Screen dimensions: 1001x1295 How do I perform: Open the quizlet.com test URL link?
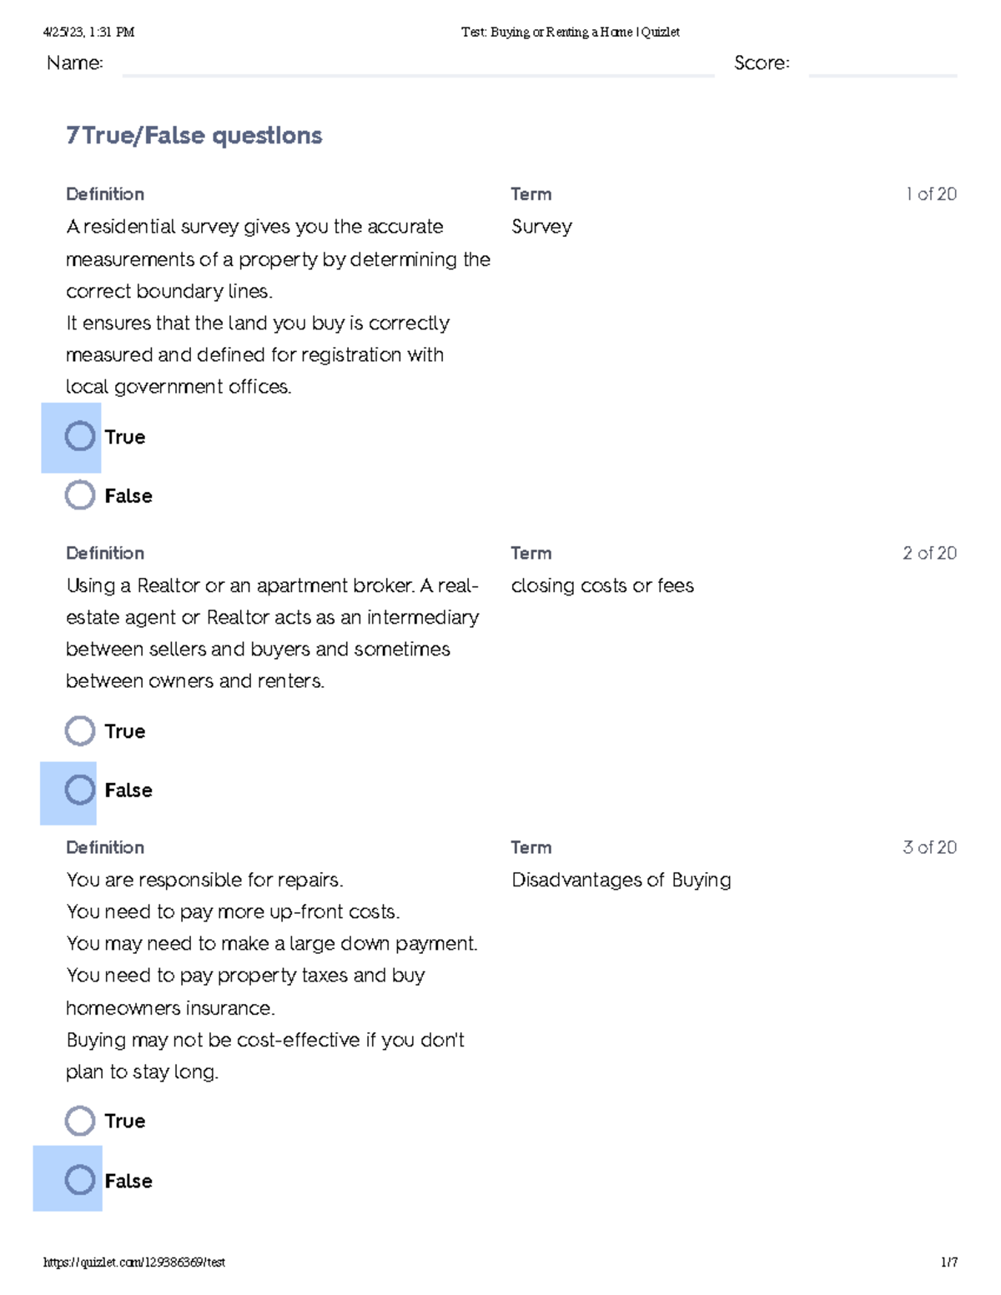(x=134, y=1262)
